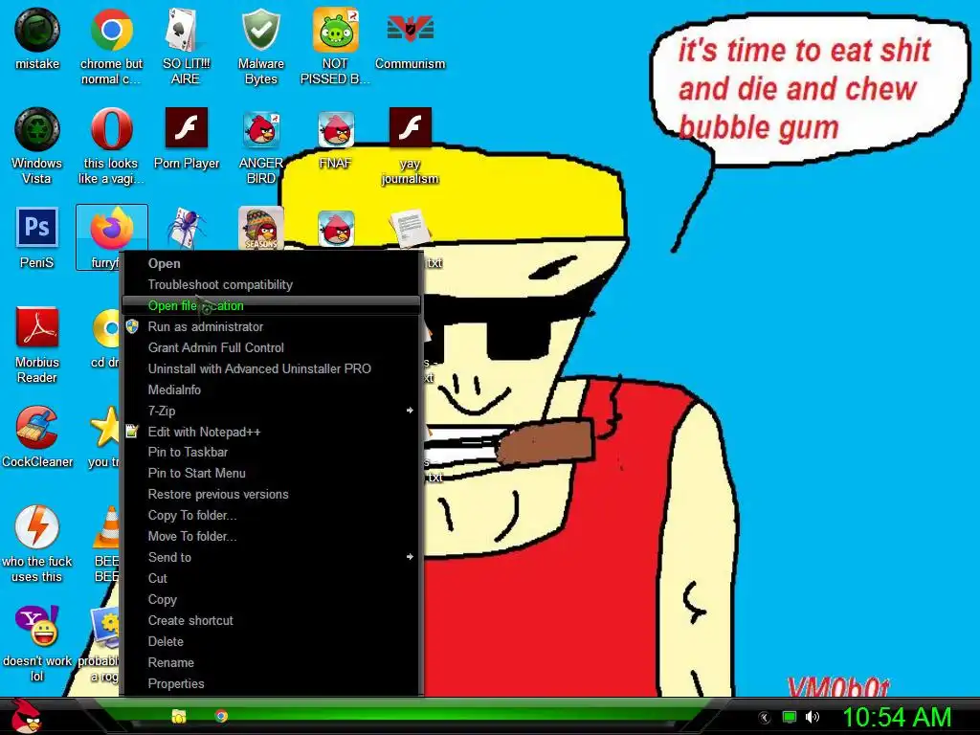The width and height of the screenshot is (980, 735).
Task: Choose Edit with Notepad++
Action: pos(272,432)
